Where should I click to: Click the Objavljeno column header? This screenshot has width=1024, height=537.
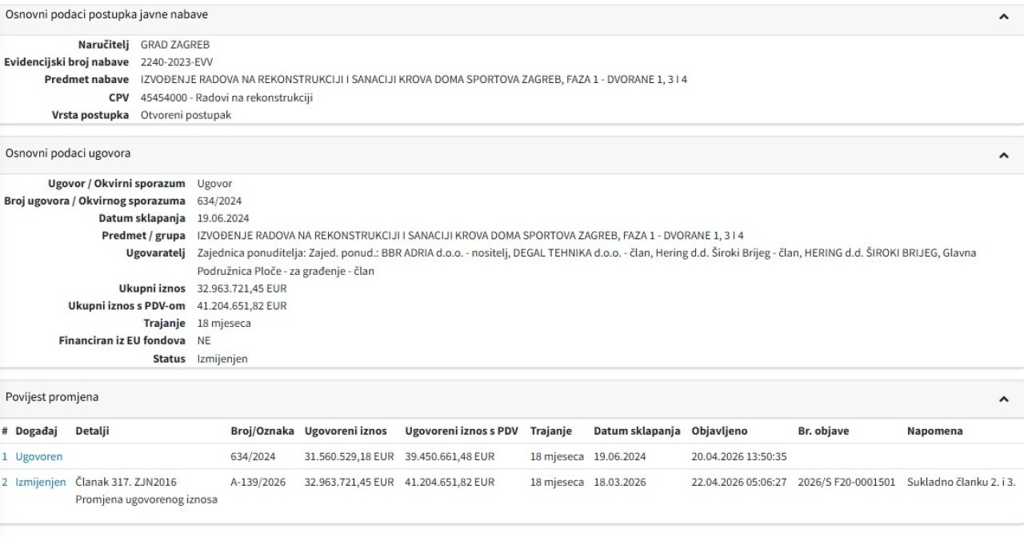[719, 431]
